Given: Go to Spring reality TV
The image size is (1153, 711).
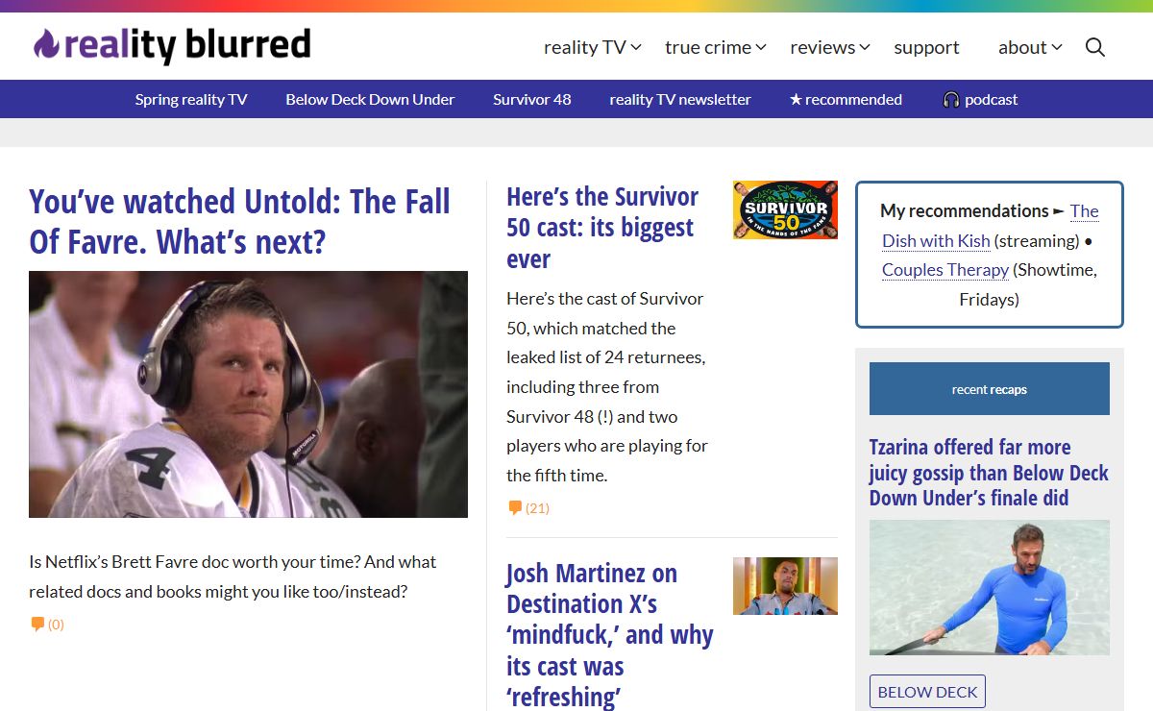Looking at the screenshot, I should coord(191,99).
